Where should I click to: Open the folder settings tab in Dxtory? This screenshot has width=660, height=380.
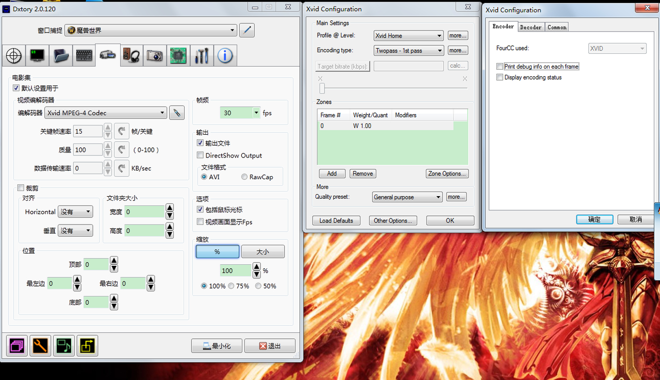click(61, 56)
